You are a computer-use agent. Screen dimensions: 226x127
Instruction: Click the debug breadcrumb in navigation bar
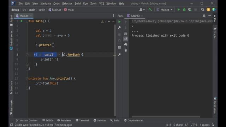point(15,10)
